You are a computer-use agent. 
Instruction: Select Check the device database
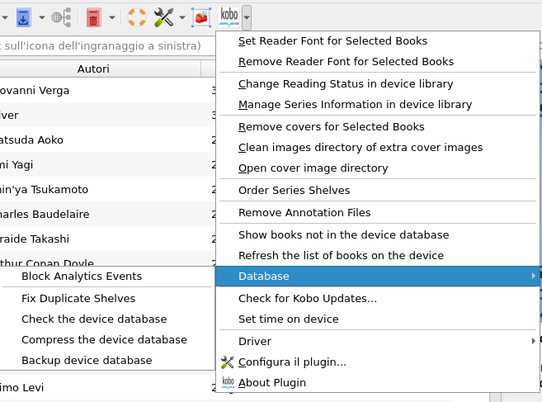pyautogui.click(x=107, y=319)
